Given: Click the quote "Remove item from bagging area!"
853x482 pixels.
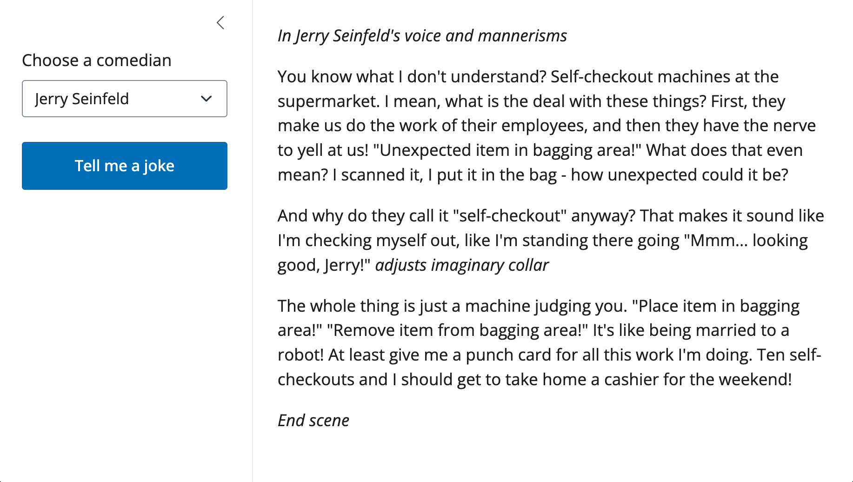Looking at the screenshot, I should tap(457, 330).
